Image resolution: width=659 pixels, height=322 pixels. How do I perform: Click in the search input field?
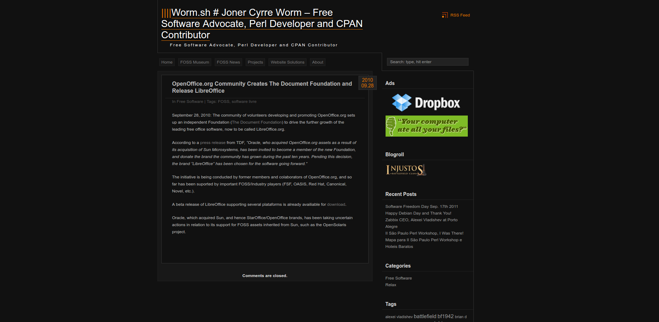point(427,62)
